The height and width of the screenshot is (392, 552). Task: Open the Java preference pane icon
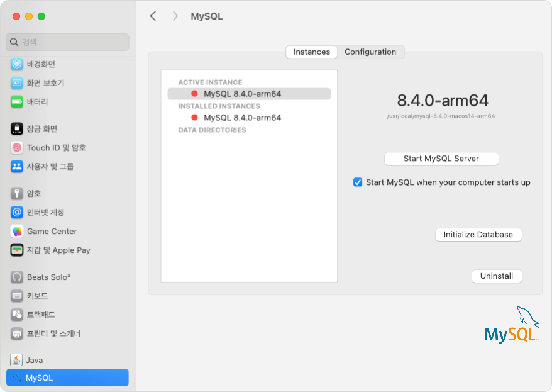point(16,360)
